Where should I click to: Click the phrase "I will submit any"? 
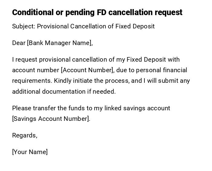coord(167,81)
